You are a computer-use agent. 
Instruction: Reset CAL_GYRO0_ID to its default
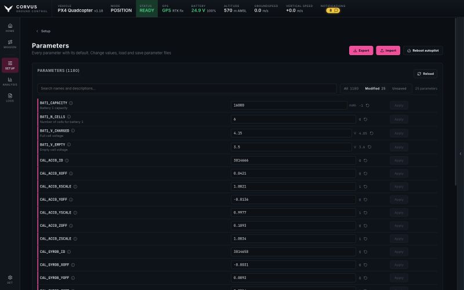click(x=365, y=252)
